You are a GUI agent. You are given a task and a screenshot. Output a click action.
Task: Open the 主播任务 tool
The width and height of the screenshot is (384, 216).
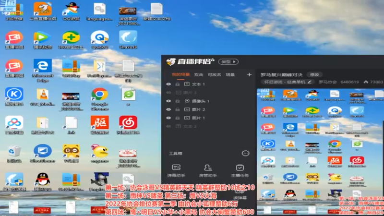(240, 171)
